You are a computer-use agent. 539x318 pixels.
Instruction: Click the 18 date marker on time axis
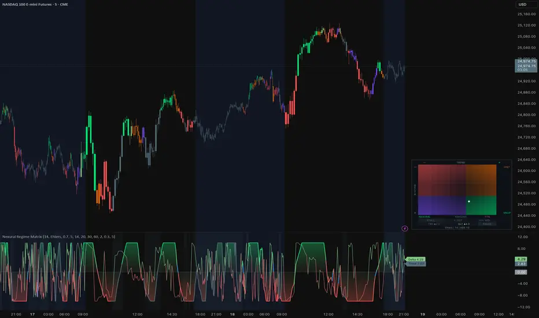[x=232, y=314]
